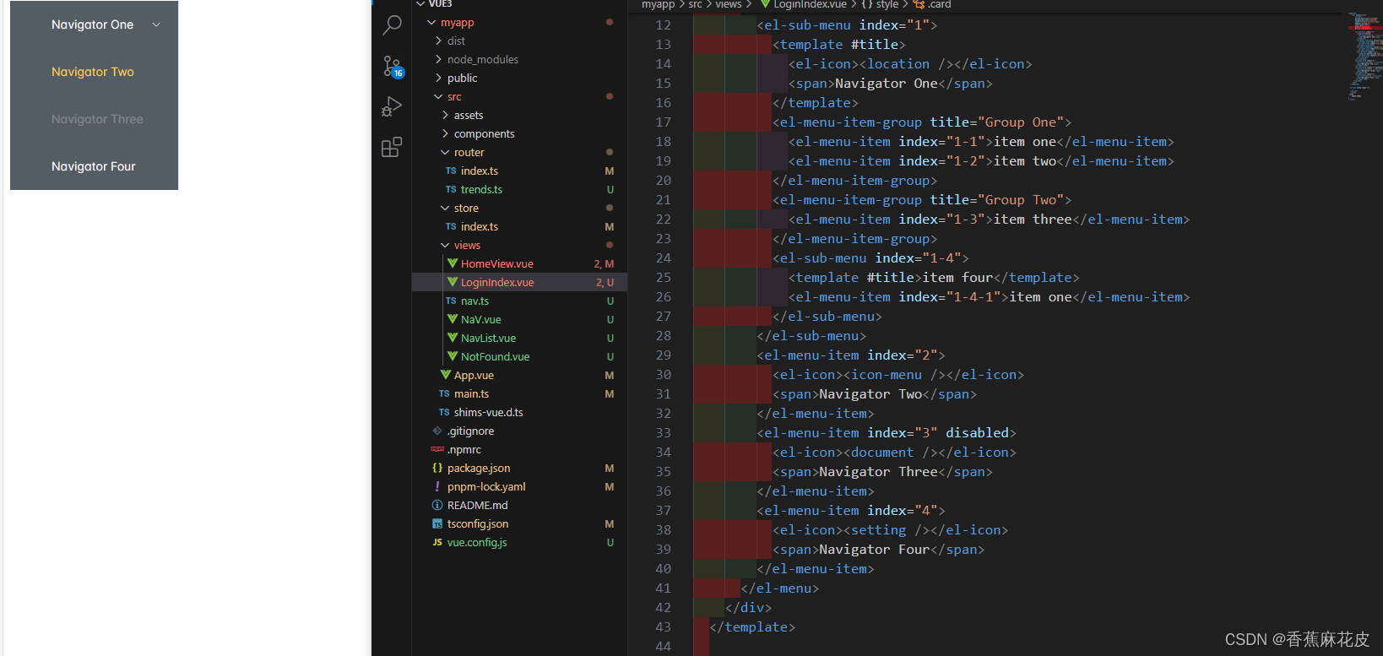This screenshot has height=656, width=1383.
Task: Click the Vue icon beside App.vue
Action: [x=446, y=375]
